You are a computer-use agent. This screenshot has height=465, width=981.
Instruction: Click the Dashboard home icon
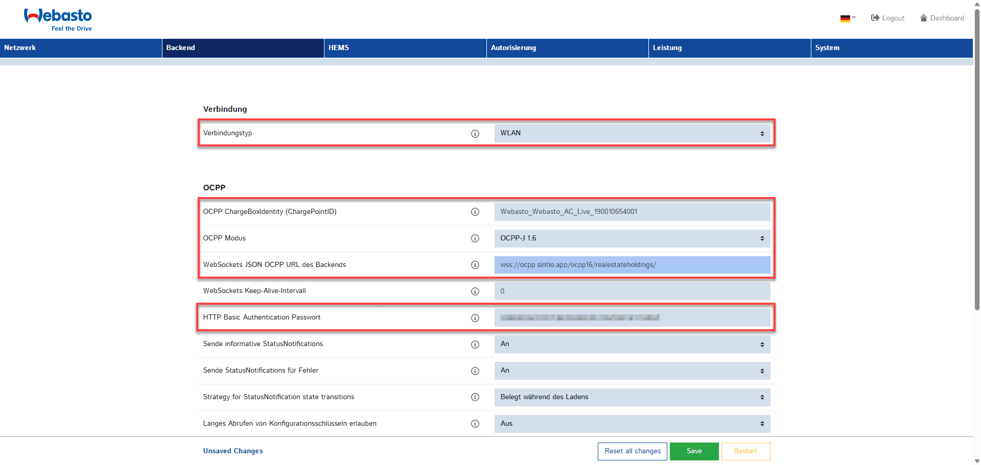coord(924,18)
